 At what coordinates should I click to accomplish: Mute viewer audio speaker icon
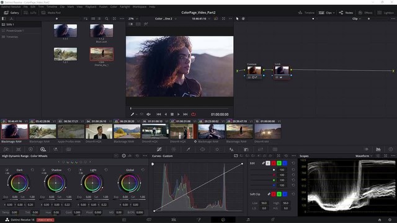[x=149, y=114]
